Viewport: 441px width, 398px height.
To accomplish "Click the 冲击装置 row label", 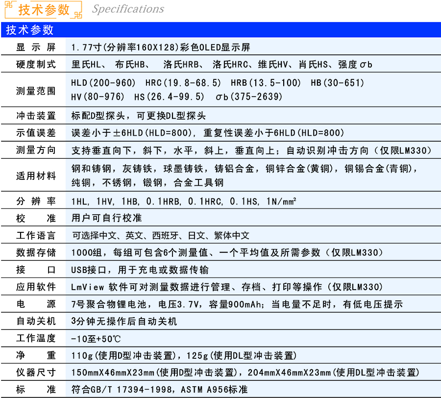I will point(36,116).
